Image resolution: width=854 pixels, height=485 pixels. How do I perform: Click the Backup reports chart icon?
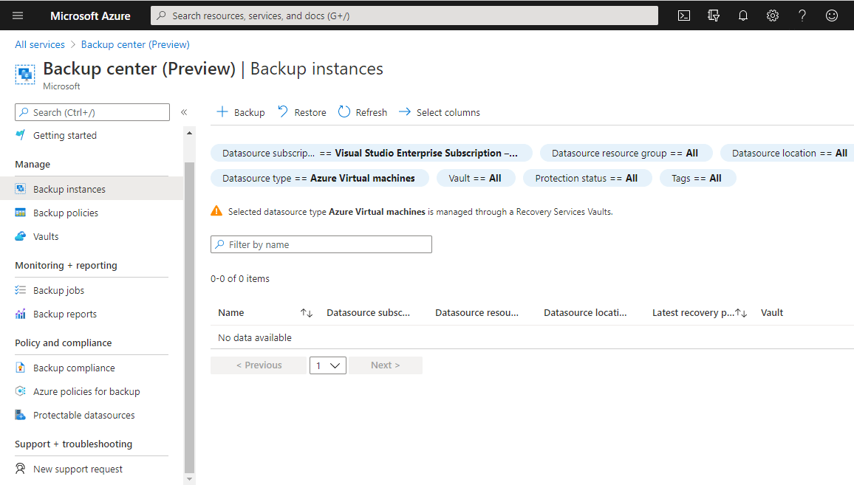20,314
